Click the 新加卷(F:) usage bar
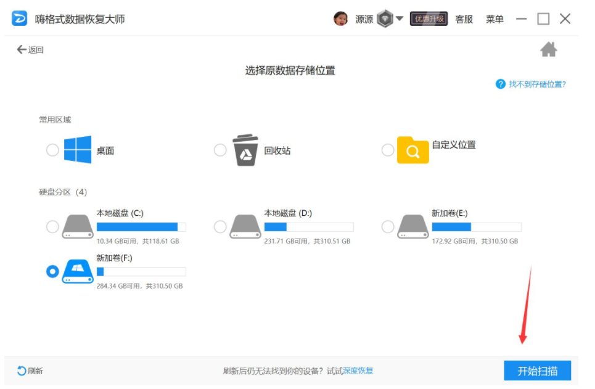595x389 pixels. pos(141,272)
